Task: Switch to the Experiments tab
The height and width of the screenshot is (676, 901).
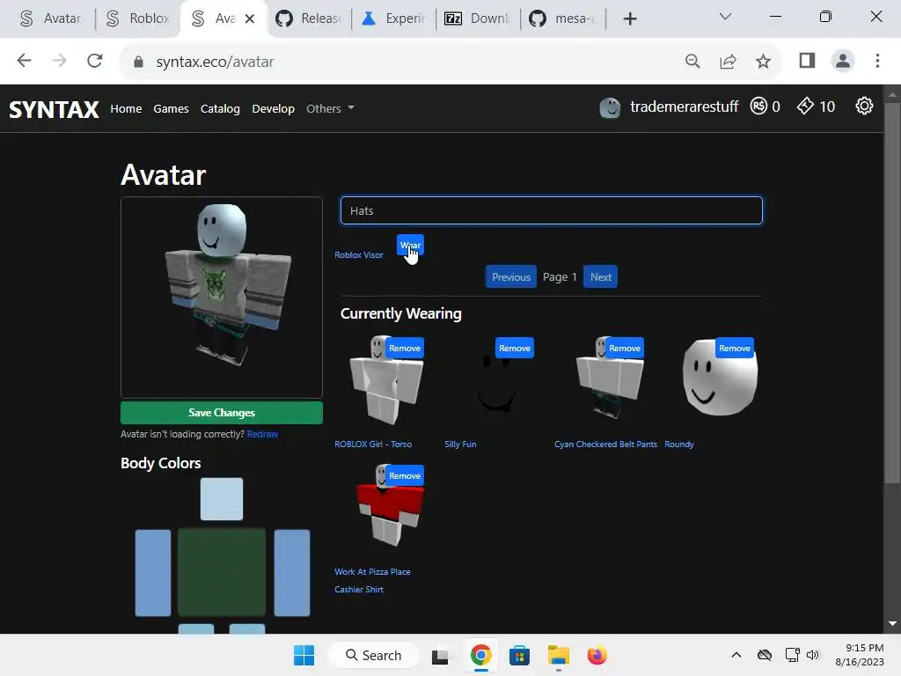Action: pos(393,19)
